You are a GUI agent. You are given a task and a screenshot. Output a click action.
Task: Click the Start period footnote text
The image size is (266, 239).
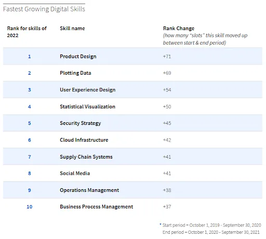point(211,225)
